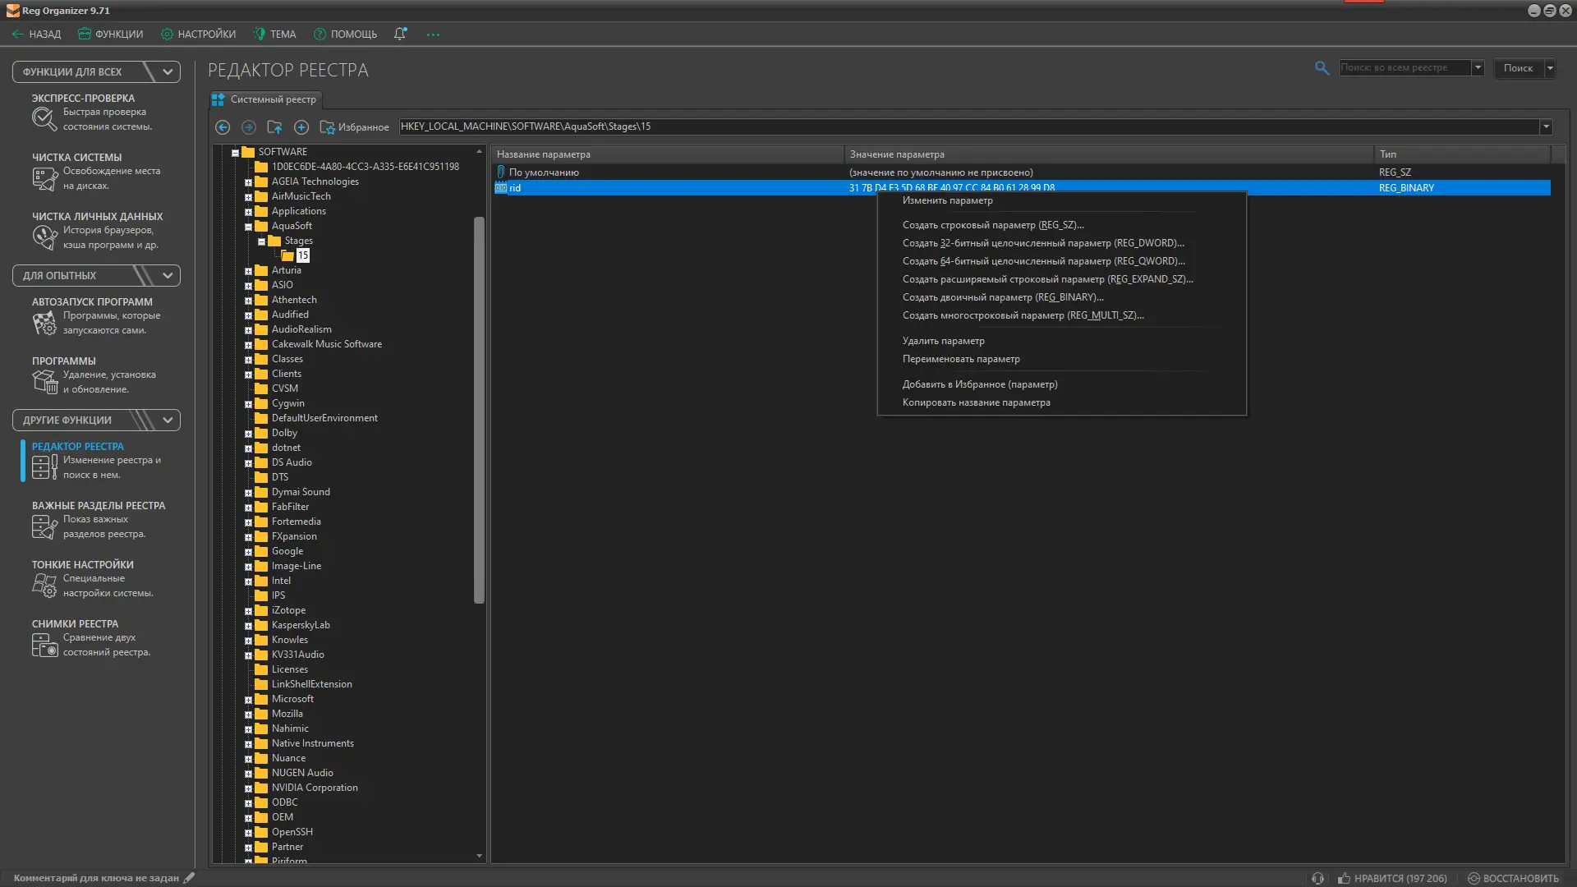Click the registry search magnifier icon
The width and height of the screenshot is (1577, 887).
(x=1322, y=68)
